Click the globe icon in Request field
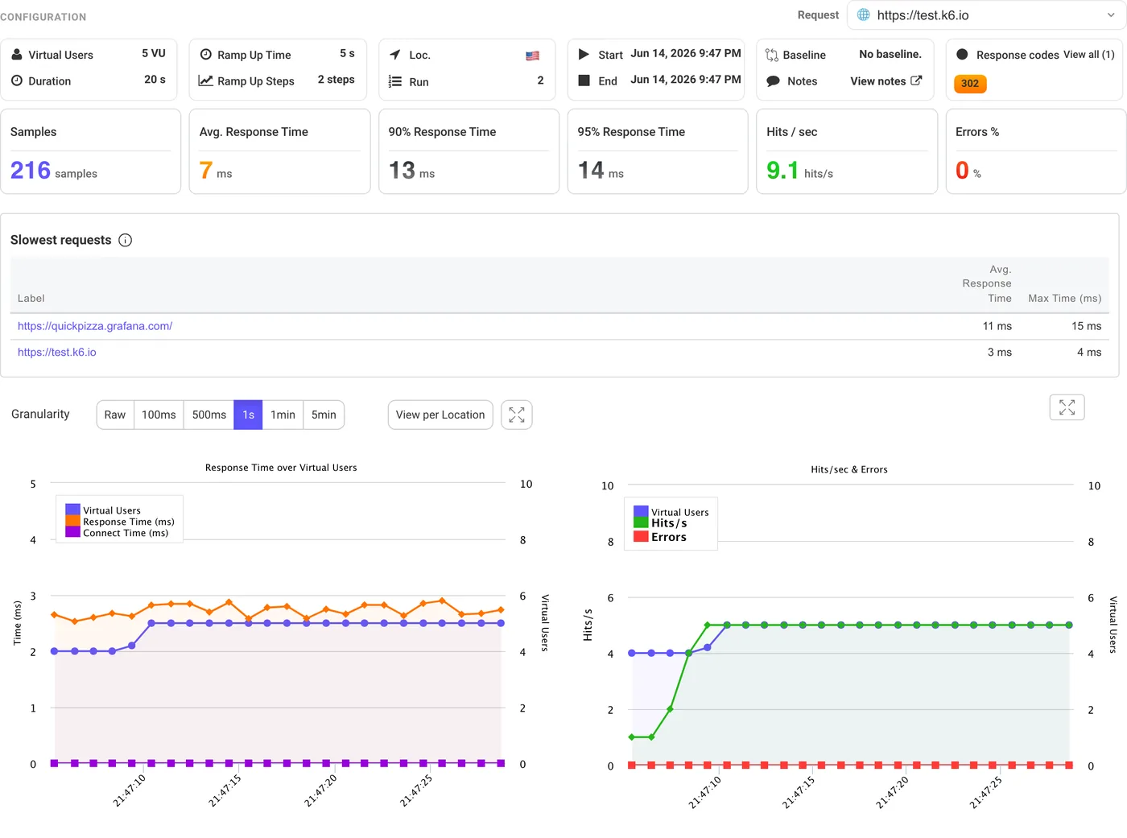1127x838 pixels. click(864, 15)
